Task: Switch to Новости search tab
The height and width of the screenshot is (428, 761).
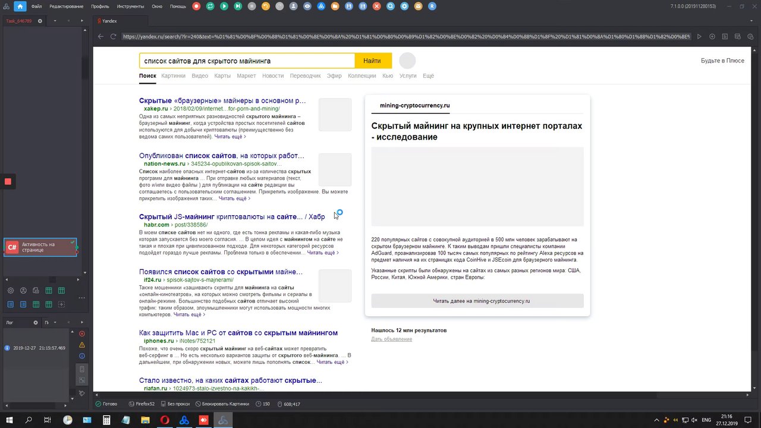Action: [x=273, y=75]
